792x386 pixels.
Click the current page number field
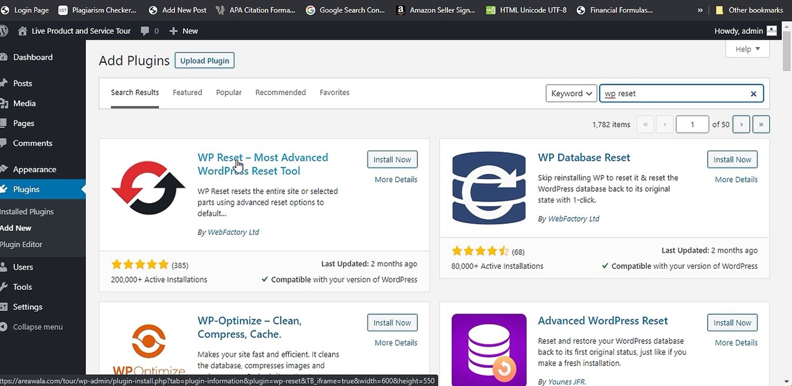(692, 124)
